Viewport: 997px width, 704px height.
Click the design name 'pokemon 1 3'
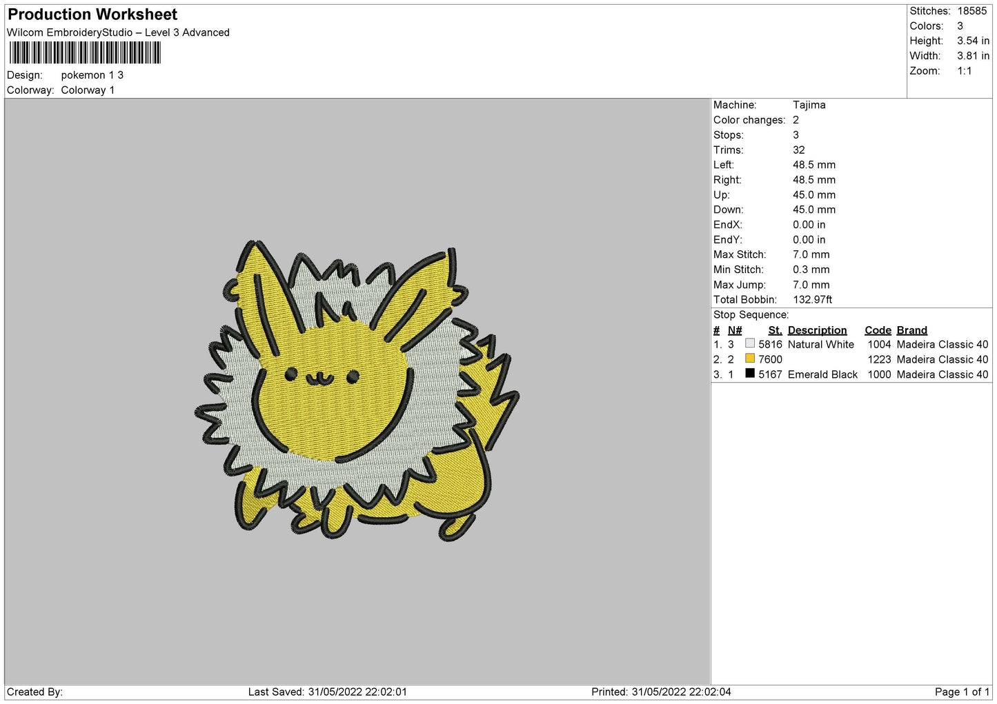pyautogui.click(x=92, y=75)
